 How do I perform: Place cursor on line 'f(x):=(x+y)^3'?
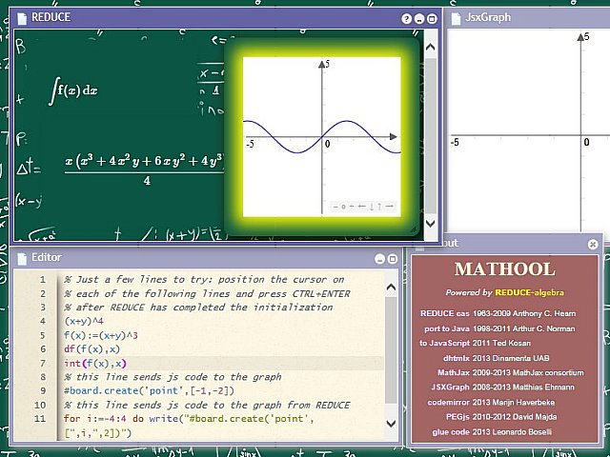click(101, 335)
